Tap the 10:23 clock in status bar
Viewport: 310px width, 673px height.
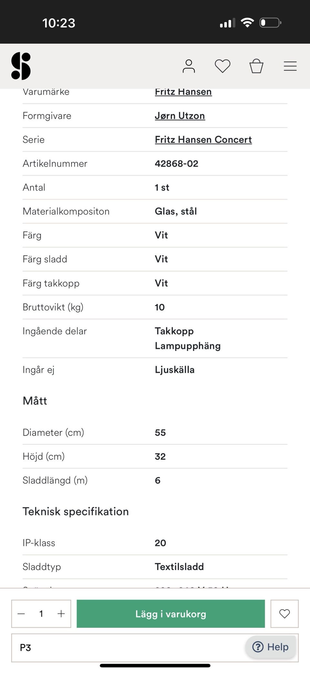59,23
